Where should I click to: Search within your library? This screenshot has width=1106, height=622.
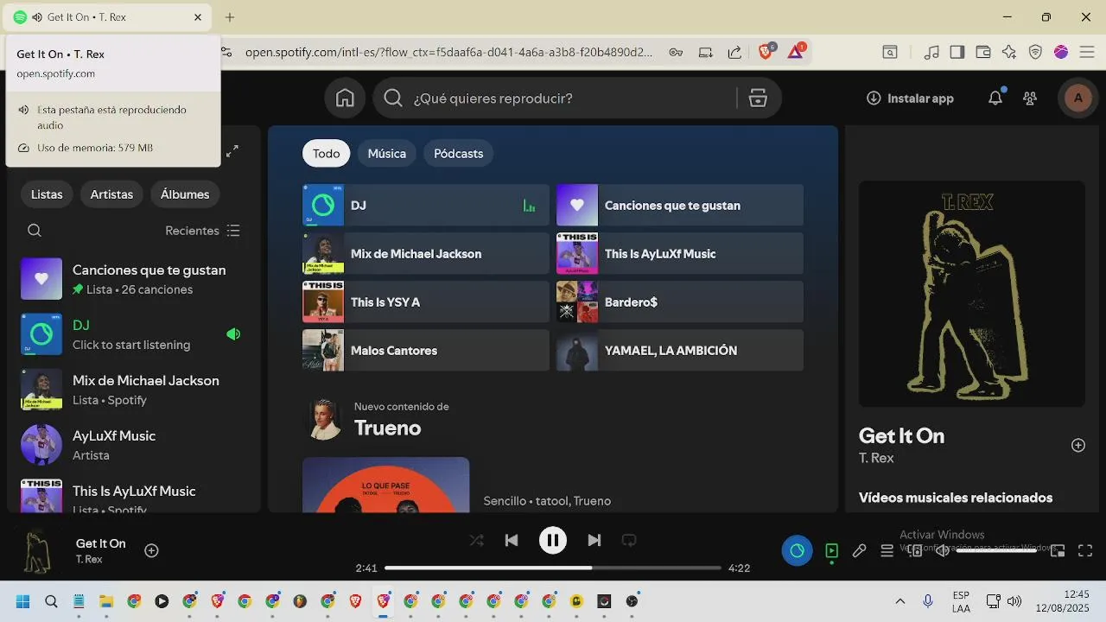coord(35,231)
